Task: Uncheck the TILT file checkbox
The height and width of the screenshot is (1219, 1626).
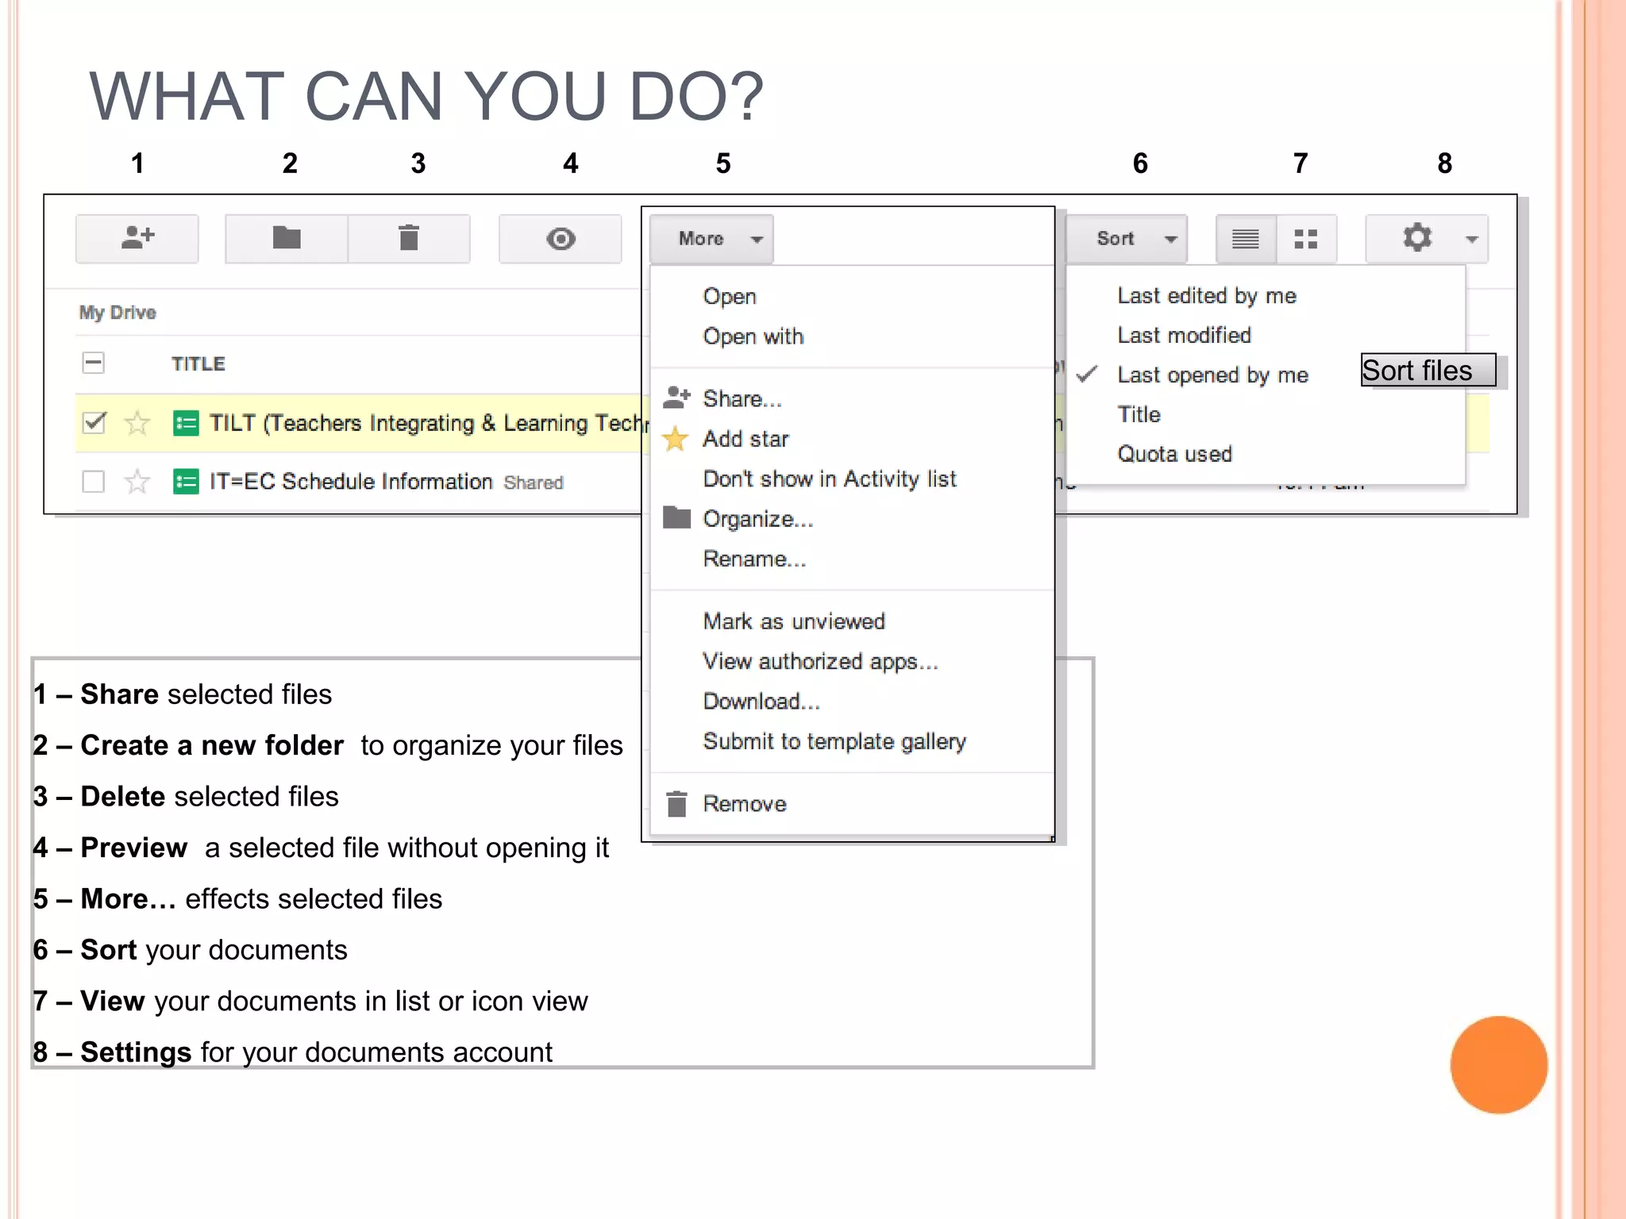Action: click(94, 423)
